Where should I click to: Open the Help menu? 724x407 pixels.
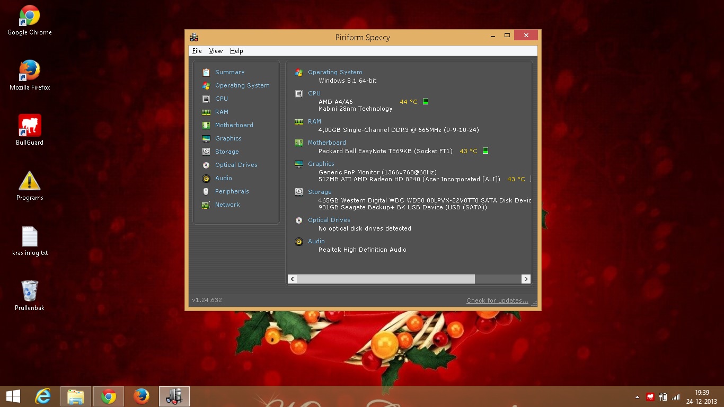tap(236, 51)
